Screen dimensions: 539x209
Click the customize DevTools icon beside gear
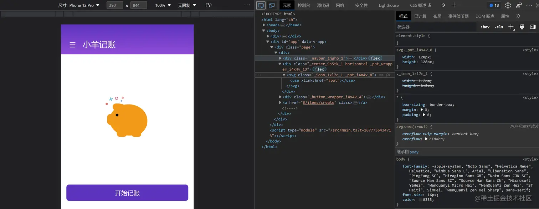519,5
